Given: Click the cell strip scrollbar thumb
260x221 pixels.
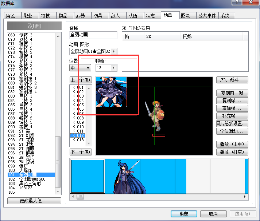Looking at the screenshot, I should [x=80, y=197].
